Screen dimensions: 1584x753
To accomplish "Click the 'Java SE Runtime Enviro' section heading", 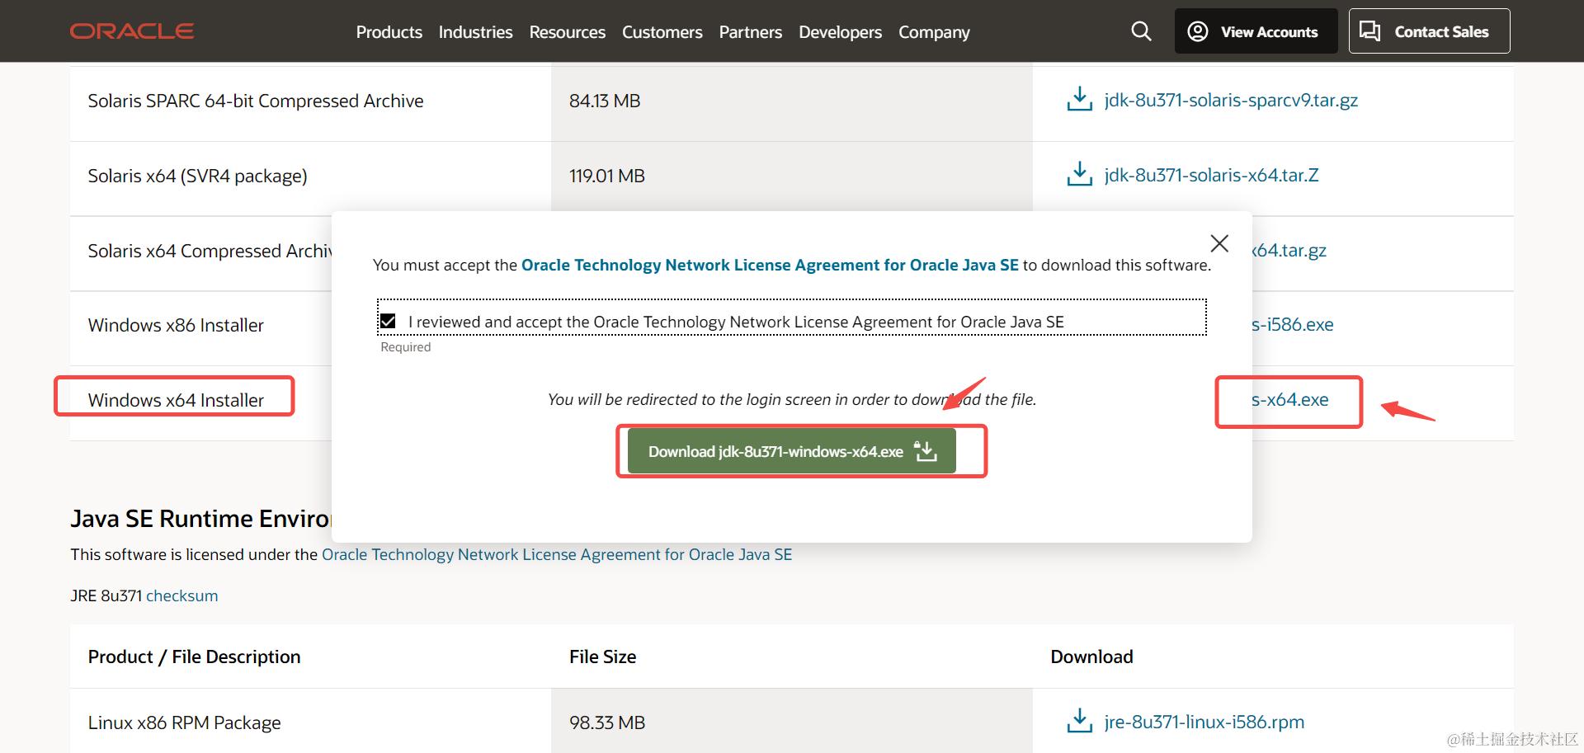I will point(200,518).
